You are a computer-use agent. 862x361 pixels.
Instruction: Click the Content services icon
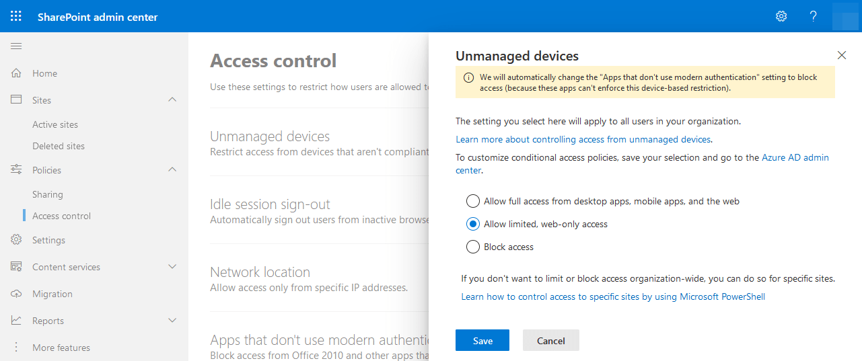(x=16, y=267)
